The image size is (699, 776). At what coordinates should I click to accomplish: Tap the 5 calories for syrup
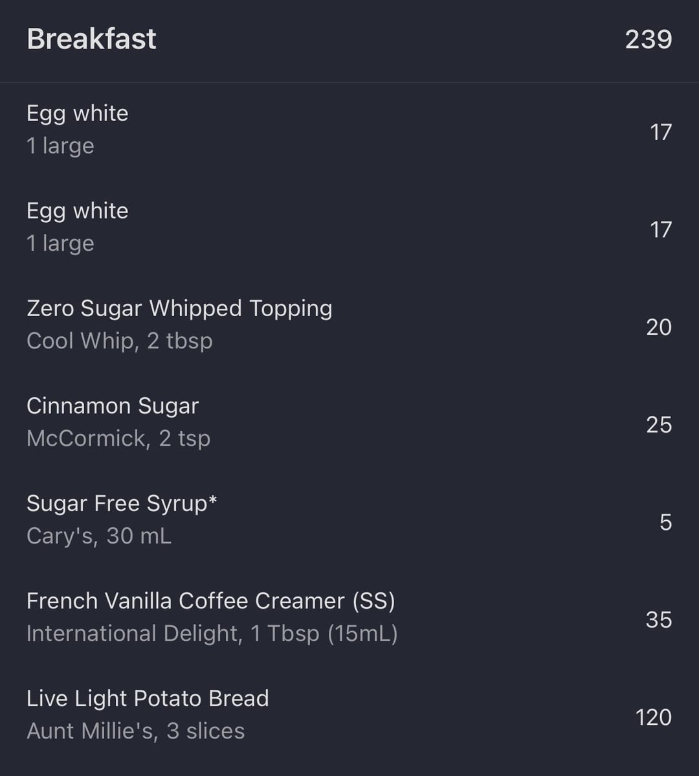coord(666,522)
